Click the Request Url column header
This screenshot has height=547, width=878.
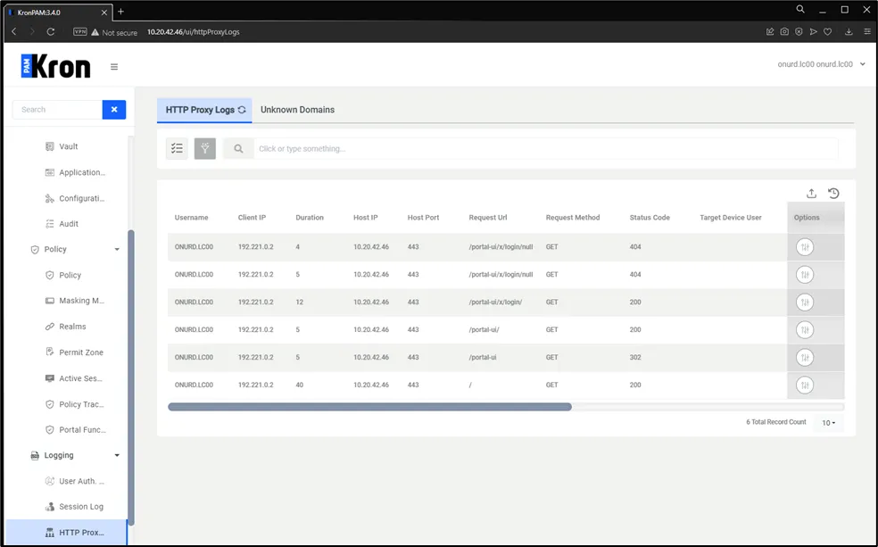(x=488, y=217)
